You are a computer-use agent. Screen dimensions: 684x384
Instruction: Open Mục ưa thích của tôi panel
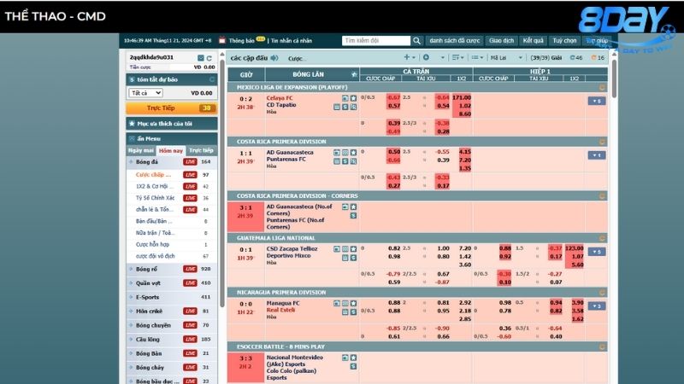point(172,124)
